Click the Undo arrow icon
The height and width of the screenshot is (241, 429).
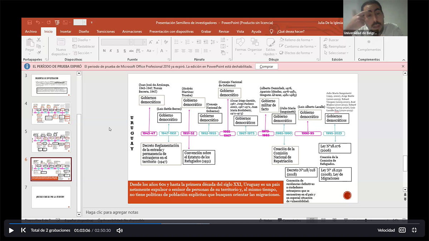click(38, 22)
